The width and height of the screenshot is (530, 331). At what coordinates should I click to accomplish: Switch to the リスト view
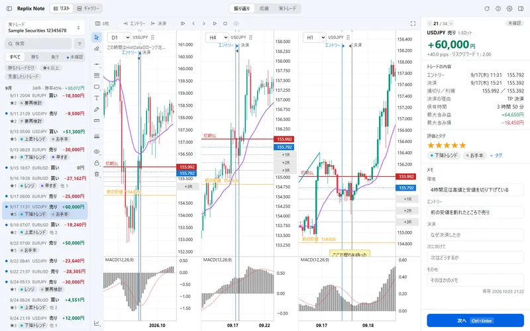click(x=62, y=9)
